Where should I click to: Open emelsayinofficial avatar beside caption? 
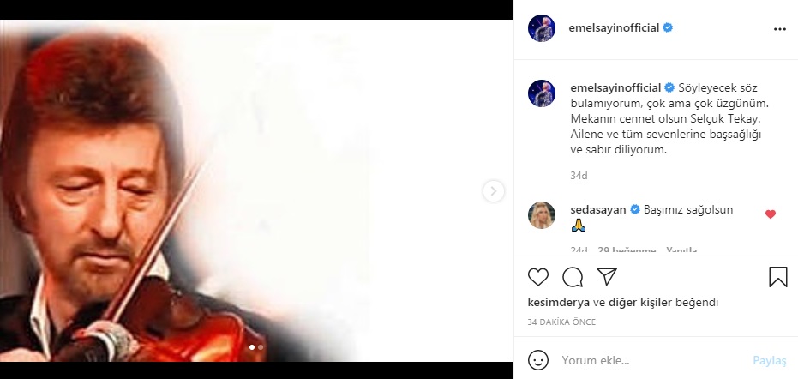tap(542, 93)
